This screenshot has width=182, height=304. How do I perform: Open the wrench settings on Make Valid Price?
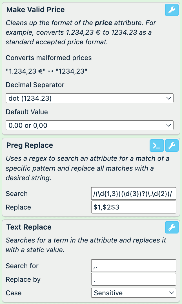click(172, 10)
